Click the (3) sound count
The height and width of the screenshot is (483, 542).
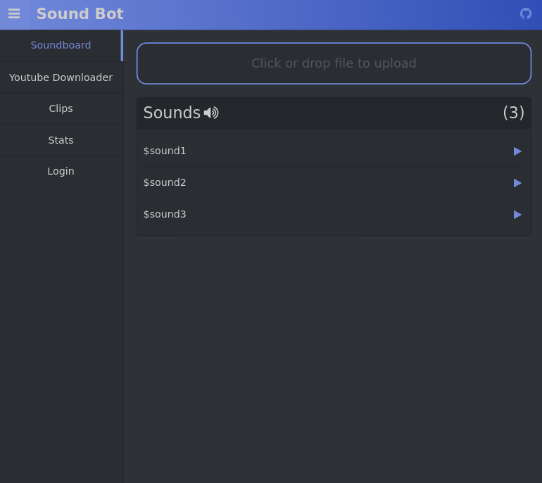(513, 113)
